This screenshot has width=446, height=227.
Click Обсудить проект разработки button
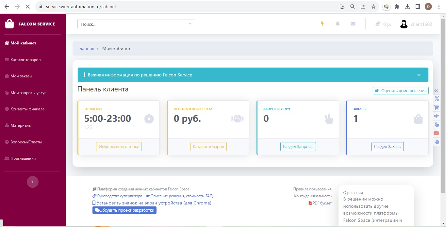click(124, 210)
